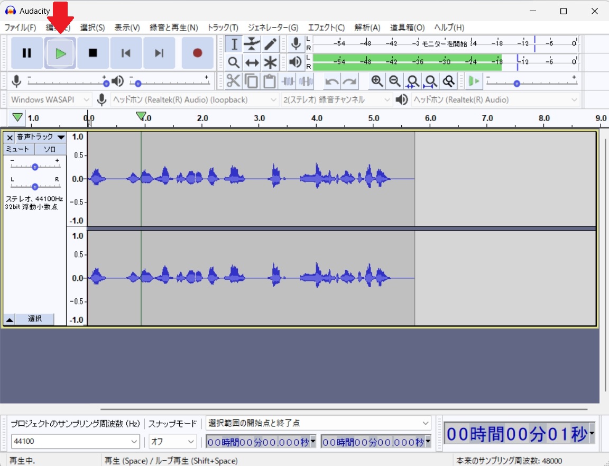Click the Undo arrow icon
Screen dimensions: 609x466
click(x=331, y=81)
